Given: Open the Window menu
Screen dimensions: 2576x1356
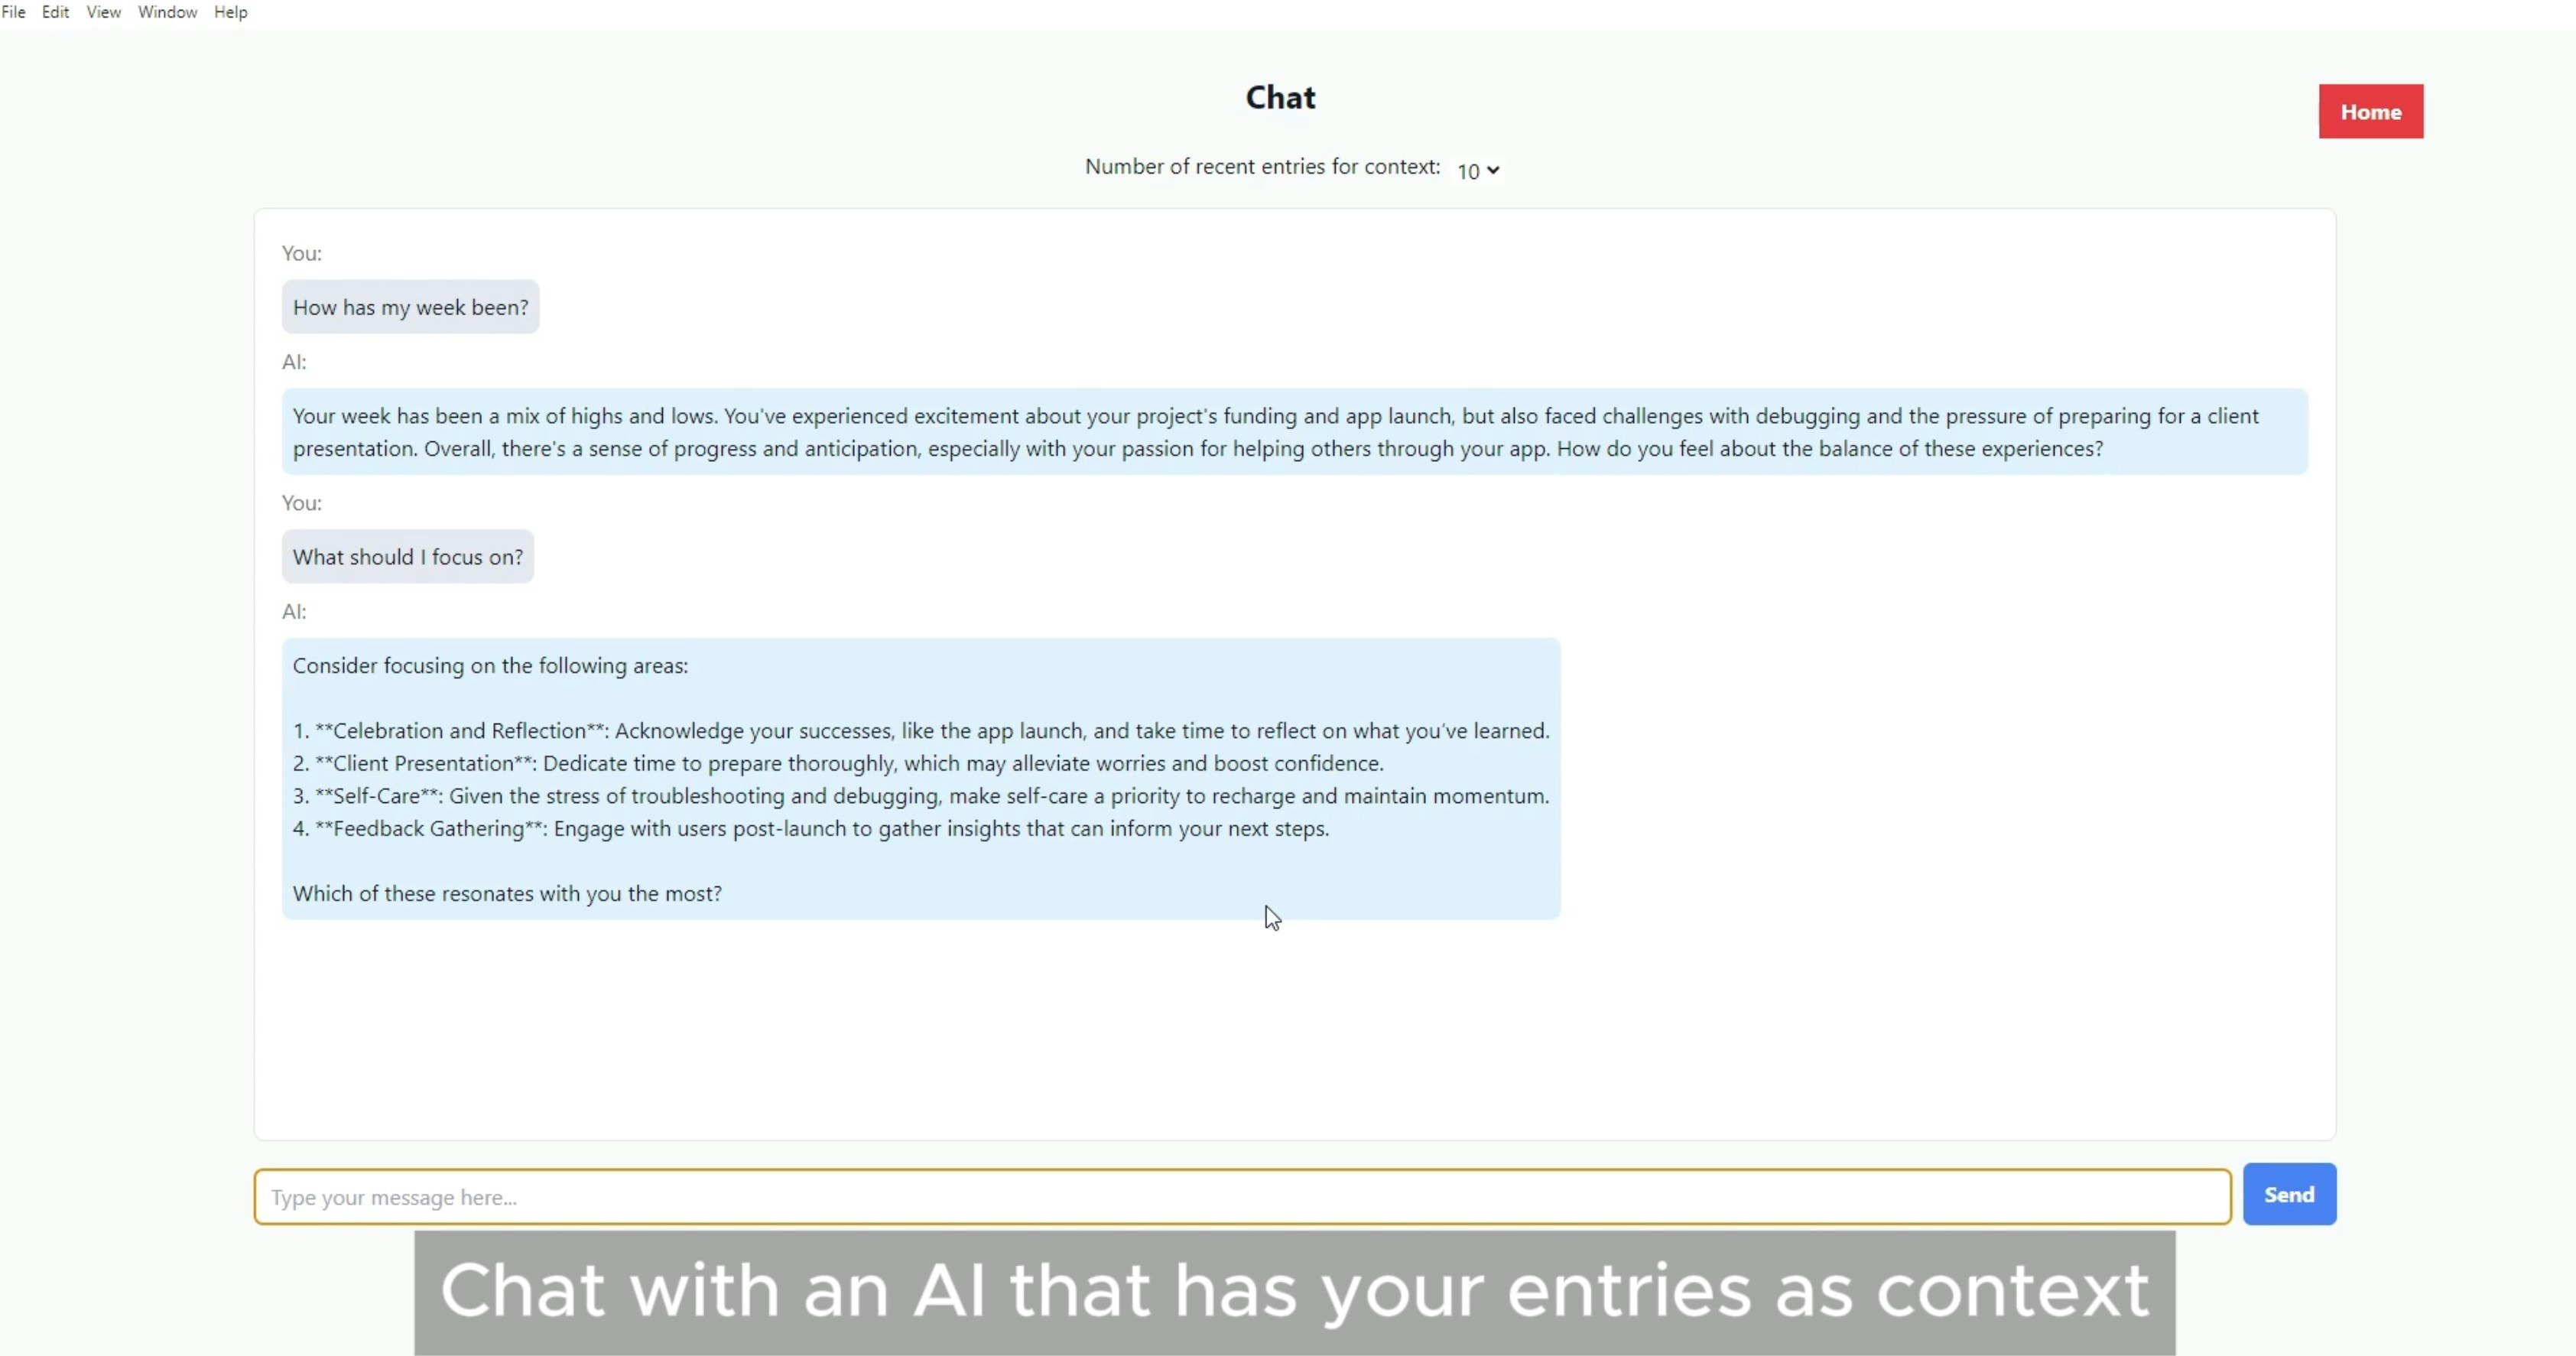Looking at the screenshot, I should pyautogui.click(x=167, y=12).
